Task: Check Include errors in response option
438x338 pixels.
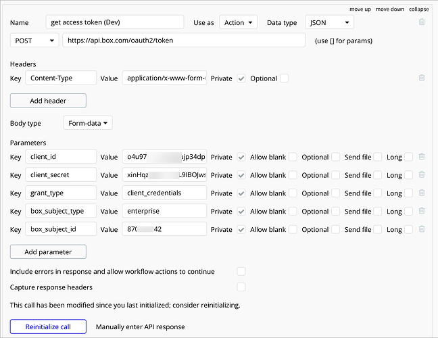Action: coord(241,271)
